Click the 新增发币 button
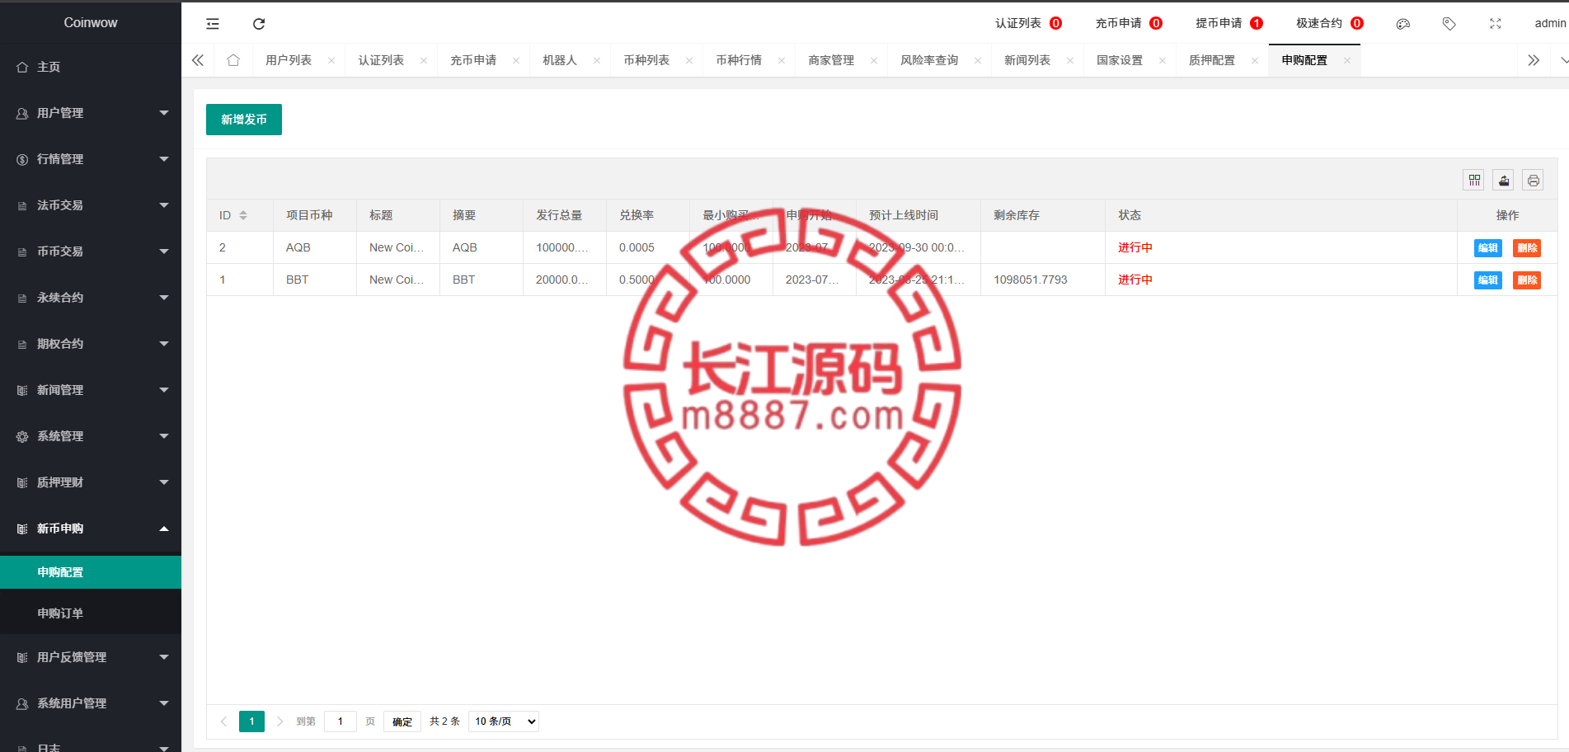Viewport: 1569px width, 752px height. [x=244, y=120]
